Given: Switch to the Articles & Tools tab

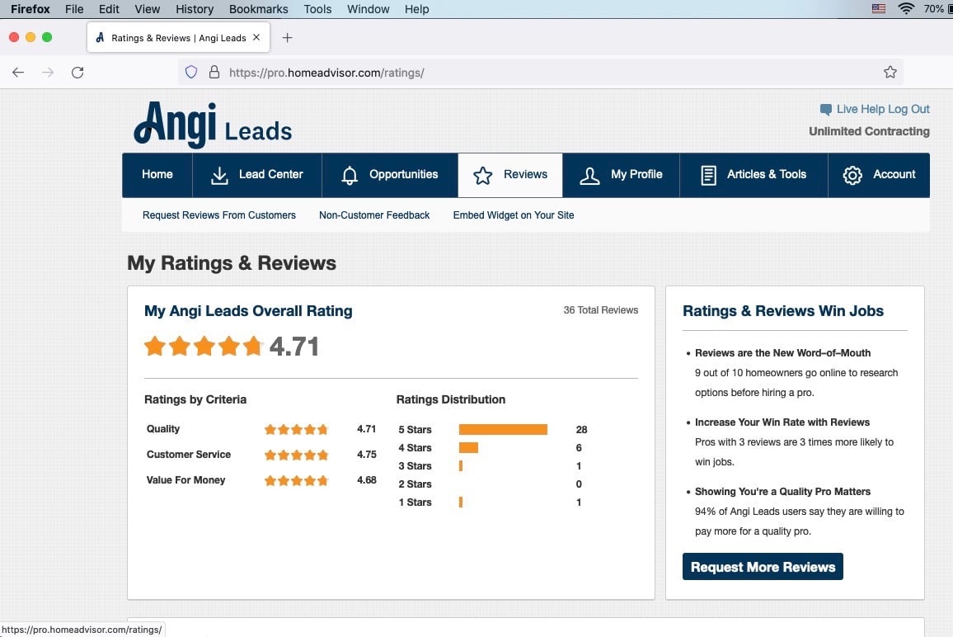Looking at the screenshot, I should [x=753, y=175].
